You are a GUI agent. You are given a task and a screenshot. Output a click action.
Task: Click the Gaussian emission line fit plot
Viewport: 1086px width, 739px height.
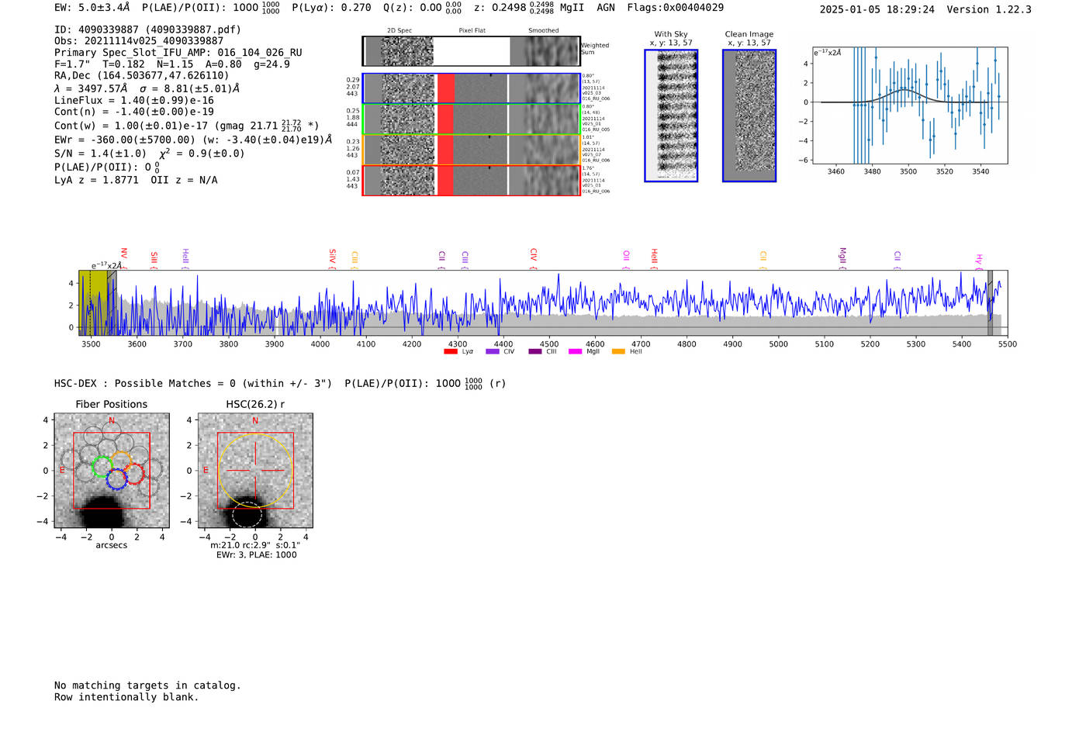(910, 105)
